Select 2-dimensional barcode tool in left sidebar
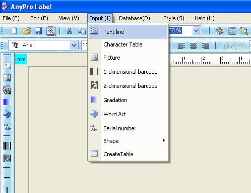 point(7,159)
